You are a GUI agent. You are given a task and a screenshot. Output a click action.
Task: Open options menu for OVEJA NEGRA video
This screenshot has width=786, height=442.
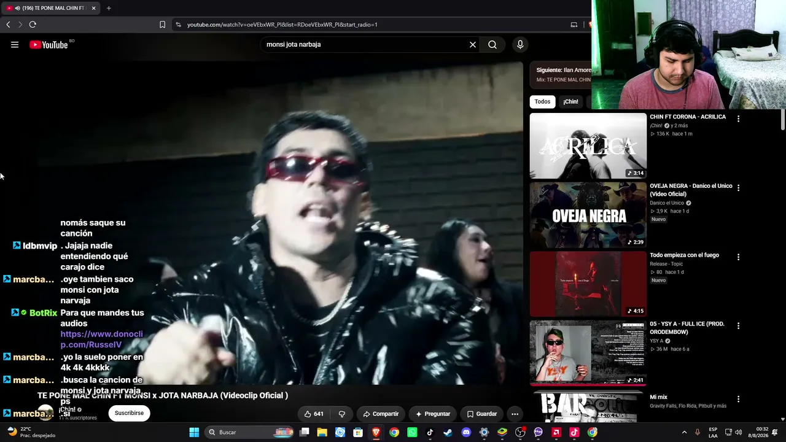[x=738, y=188]
